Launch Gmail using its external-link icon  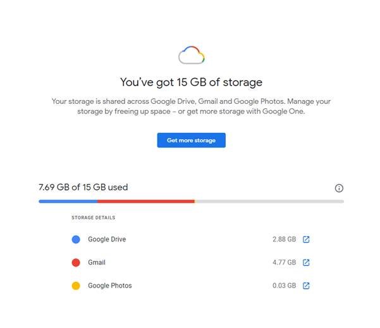tap(306, 262)
